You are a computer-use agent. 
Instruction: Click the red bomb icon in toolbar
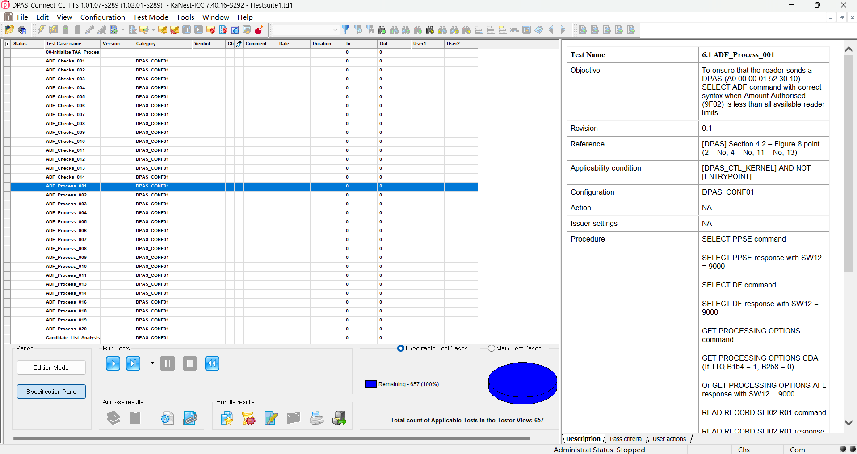[x=259, y=30]
